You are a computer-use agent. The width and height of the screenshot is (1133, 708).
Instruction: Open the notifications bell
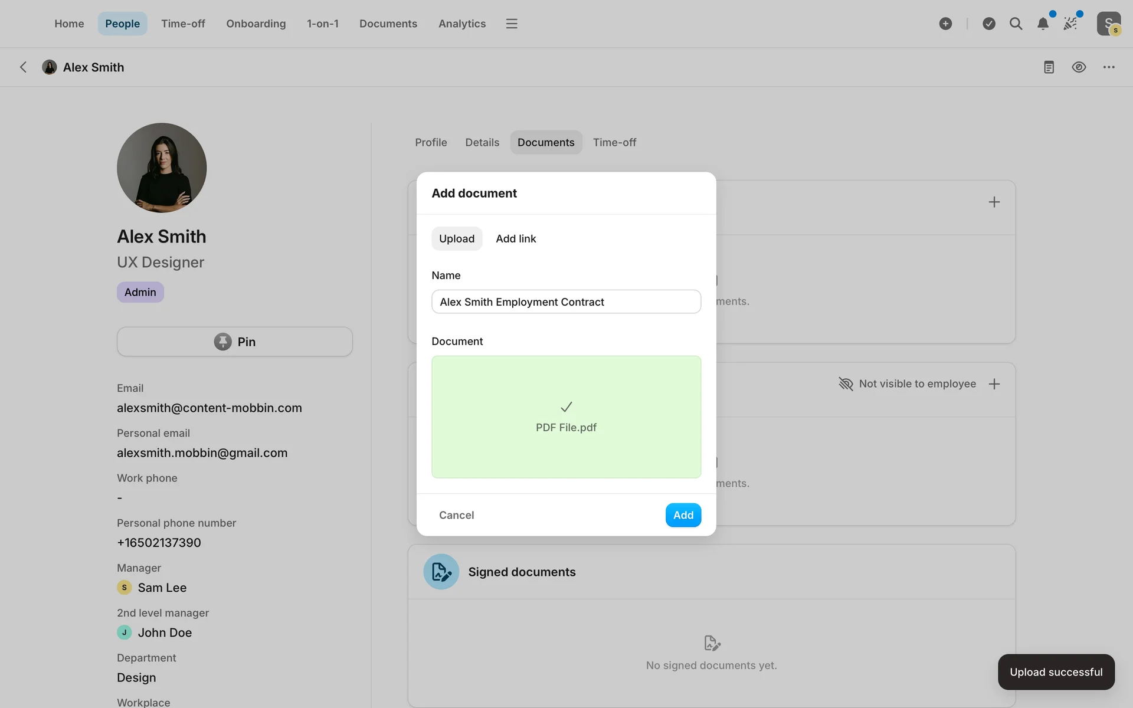pyautogui.click(x=1043, y=24)
